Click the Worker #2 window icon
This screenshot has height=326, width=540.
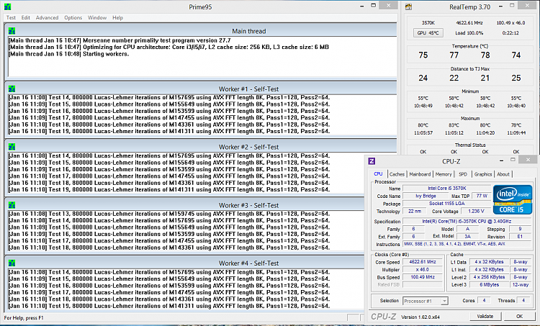12,147
